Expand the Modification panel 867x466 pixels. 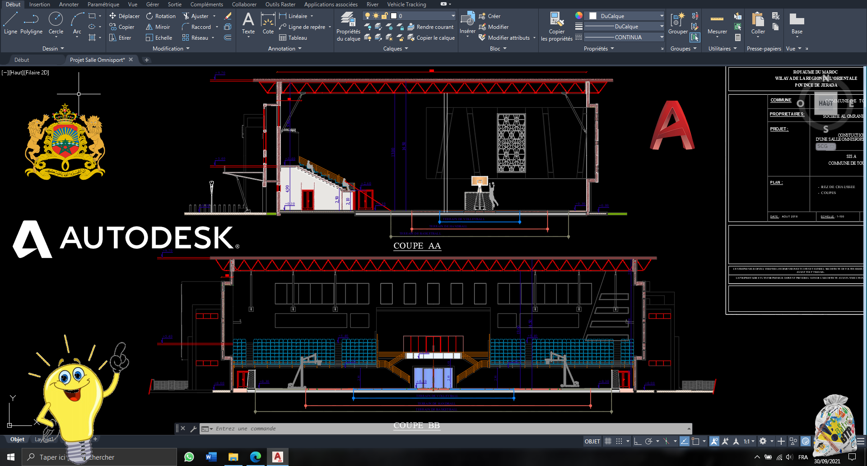tap(171, 49)
